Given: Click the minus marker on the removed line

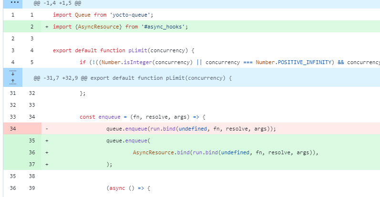Looking at the screenshot, I should coord(47,129).
